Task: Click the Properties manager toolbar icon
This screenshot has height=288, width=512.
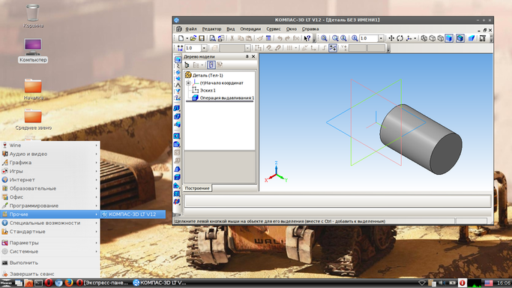Action: tap(268, 38)
